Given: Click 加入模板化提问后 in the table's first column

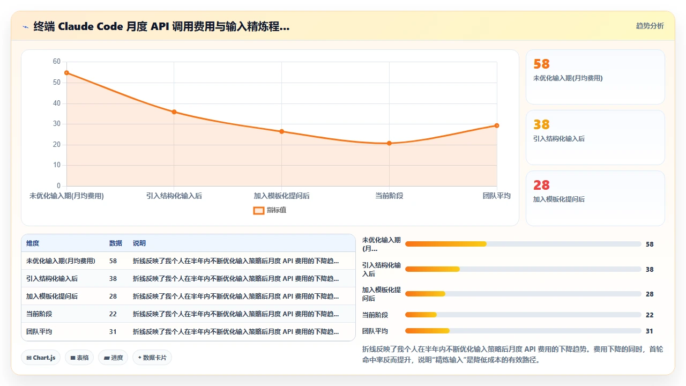Looking at the screenshot, I should pyautogui.click(x=52, y=296).
